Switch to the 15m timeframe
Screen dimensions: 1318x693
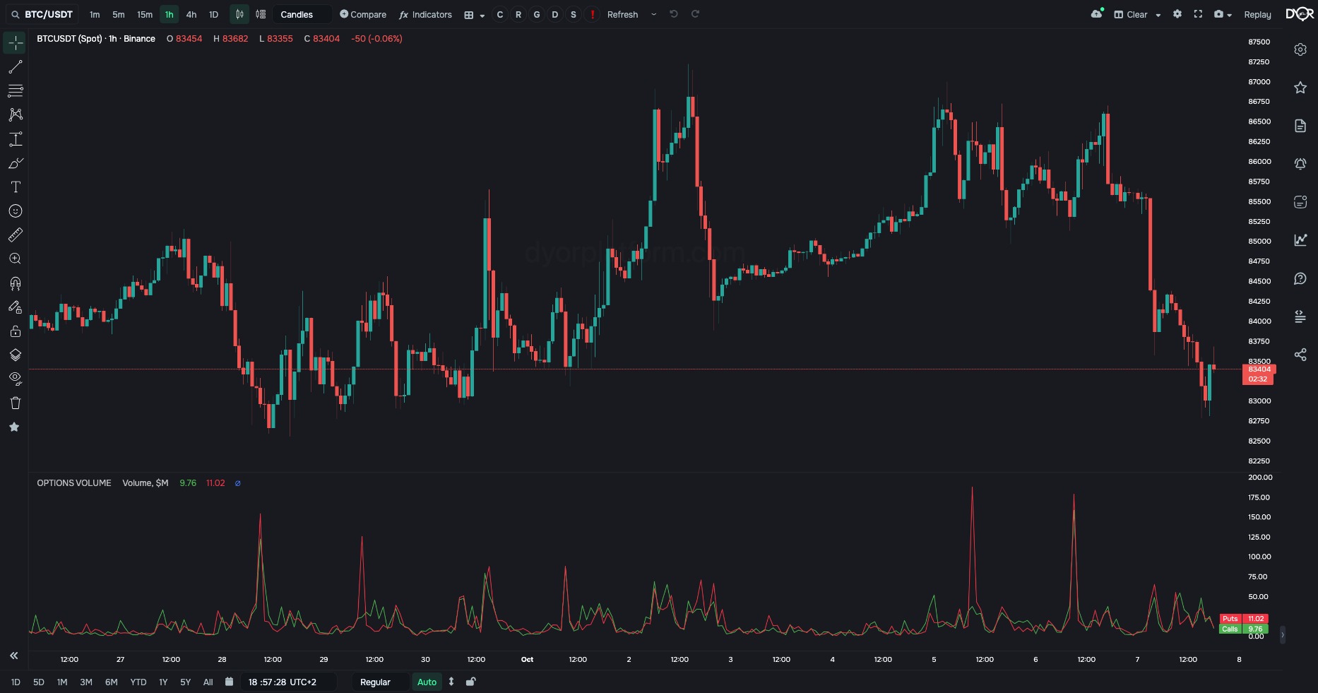click(x=144, y=14)
